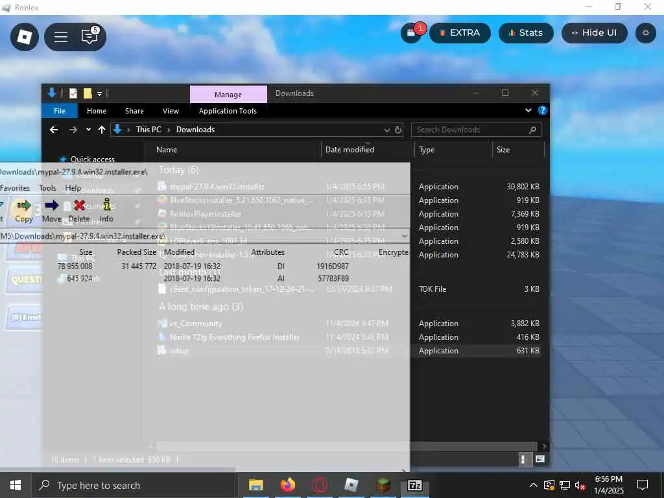Viewport: 664px width, 498px height.
Task: Click the EXTRA button in Roblox
Action: coord(460,33)
